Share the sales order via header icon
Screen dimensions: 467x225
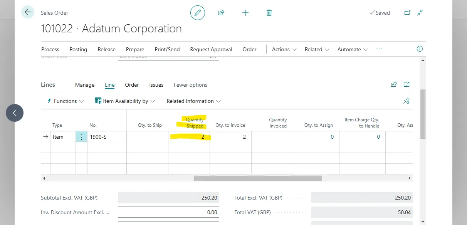[x=221, y=13]
